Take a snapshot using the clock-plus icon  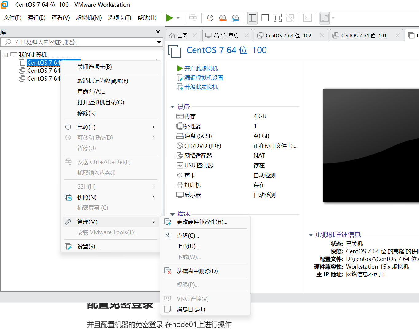click(210, 18)
